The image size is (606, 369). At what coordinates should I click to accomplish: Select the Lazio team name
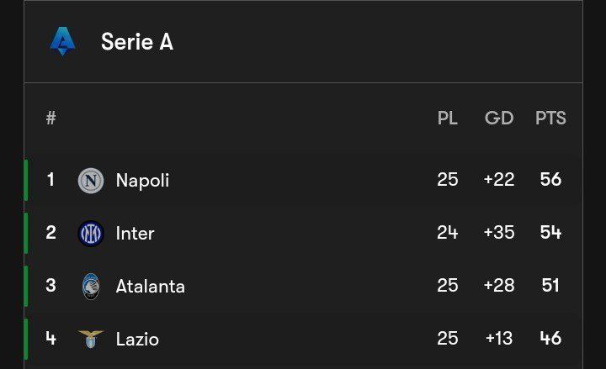[137, 340]
